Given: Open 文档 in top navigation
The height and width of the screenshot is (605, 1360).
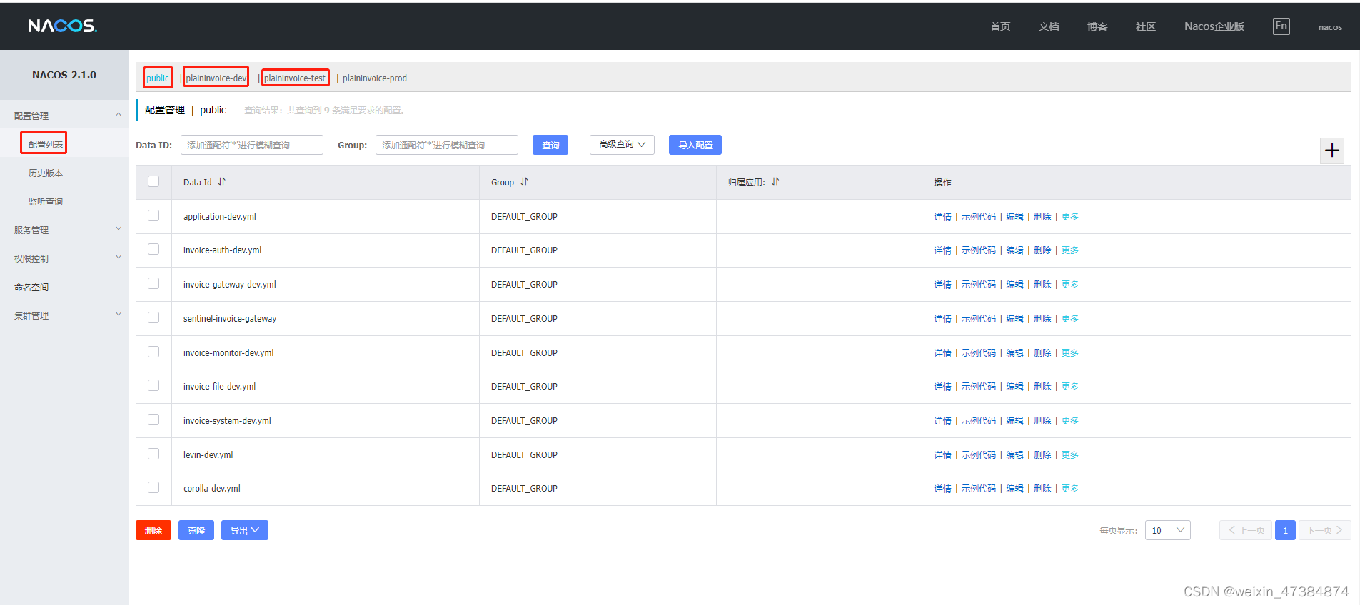Looking at the screenshot, I should pyautogui.click(x=1049, y=26).
